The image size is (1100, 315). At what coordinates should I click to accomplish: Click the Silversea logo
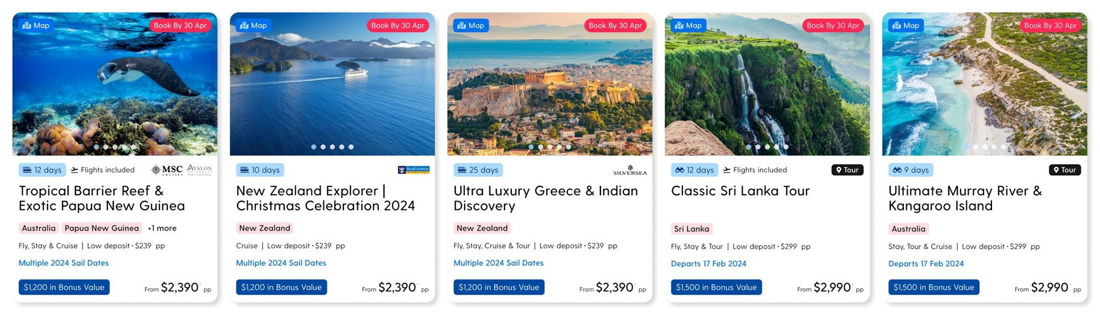tap(630, 170)
